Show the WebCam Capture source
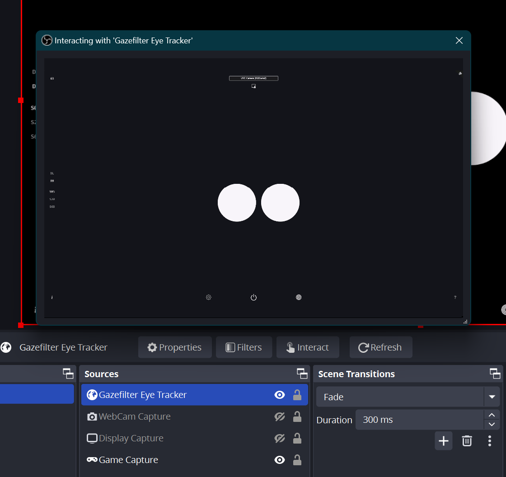The image size is (506, 477). tap(280, 416)
